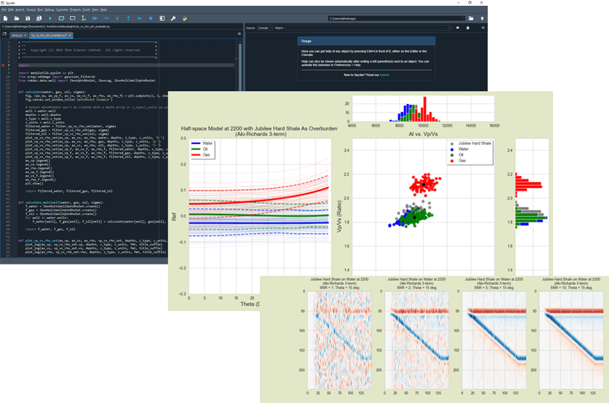Stop debugging with the blue square icon
The image size is (609, 403).
(x=151, y=18)
